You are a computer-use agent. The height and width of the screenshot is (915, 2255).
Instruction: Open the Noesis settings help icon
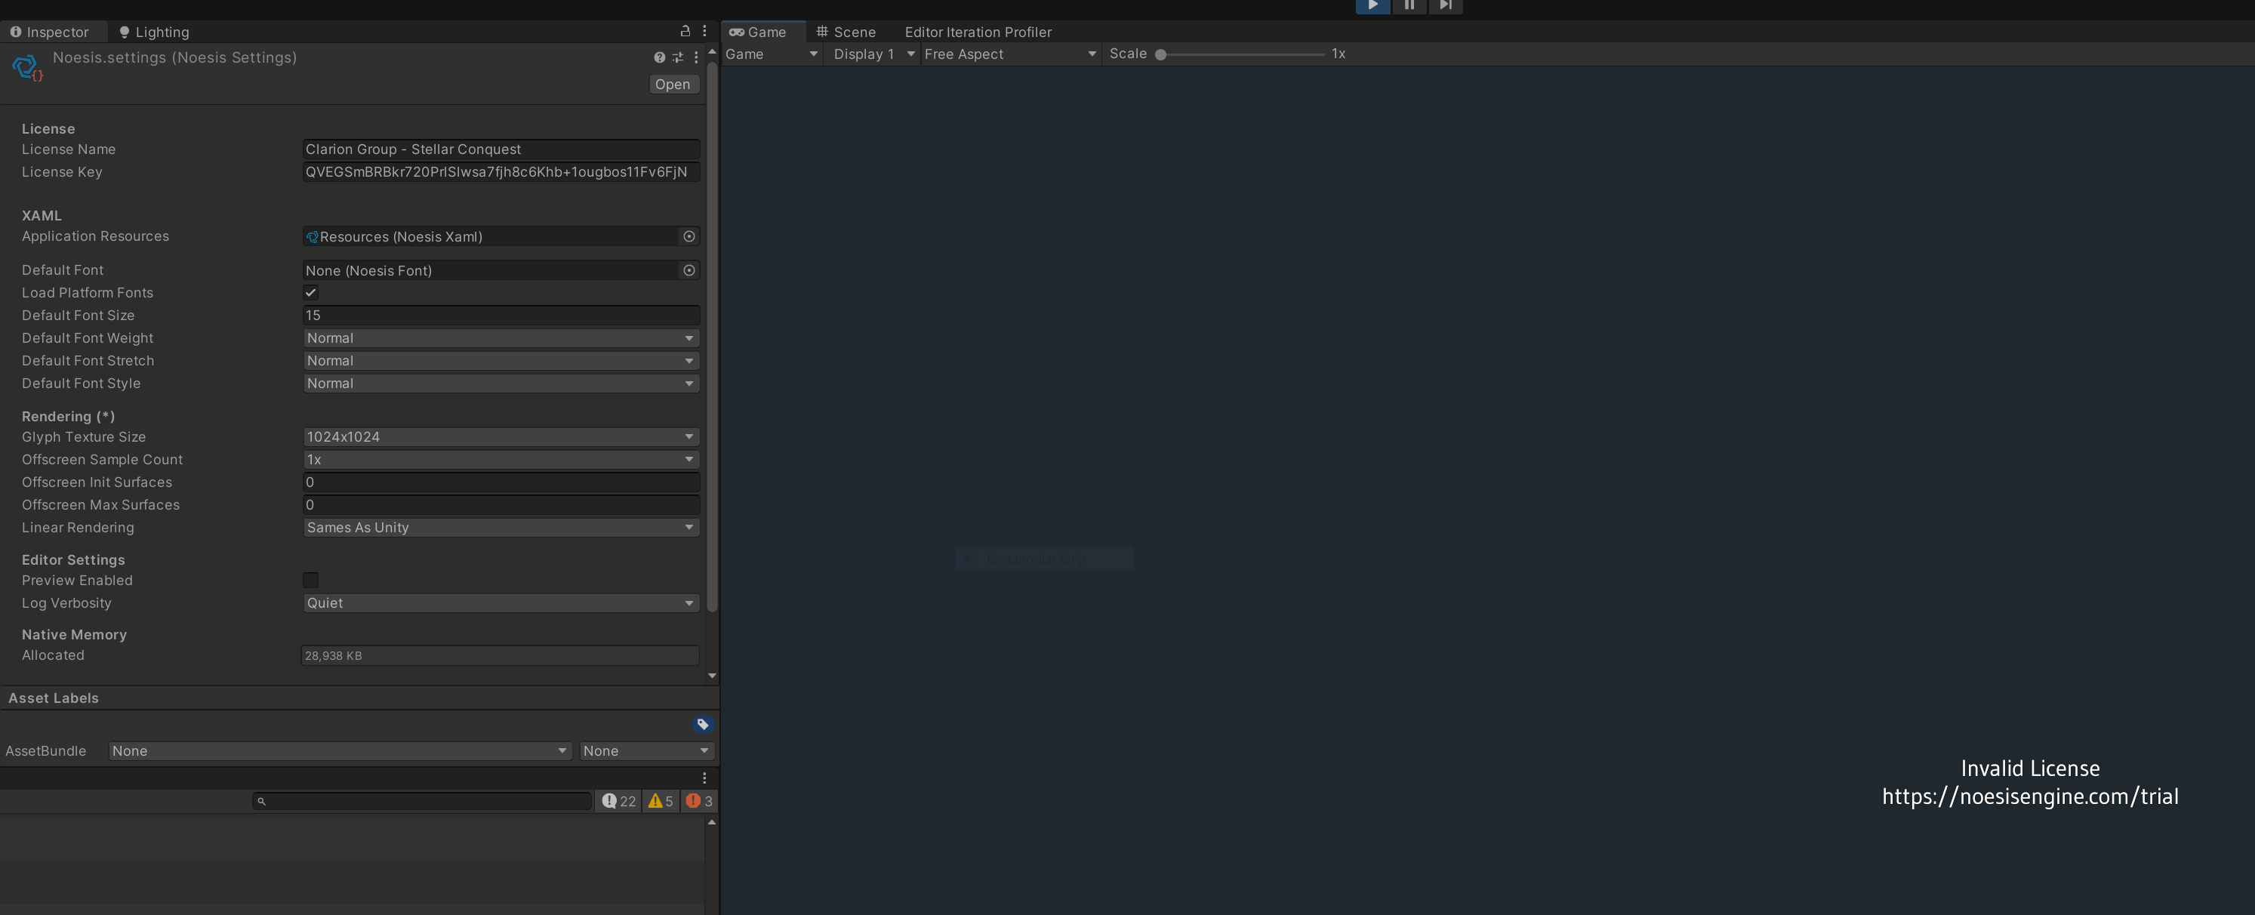(659, 58)
